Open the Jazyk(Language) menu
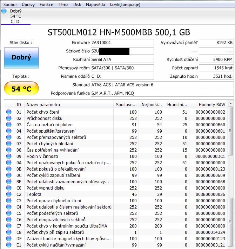The image size is (235, 249). click(x=125, y=5)
